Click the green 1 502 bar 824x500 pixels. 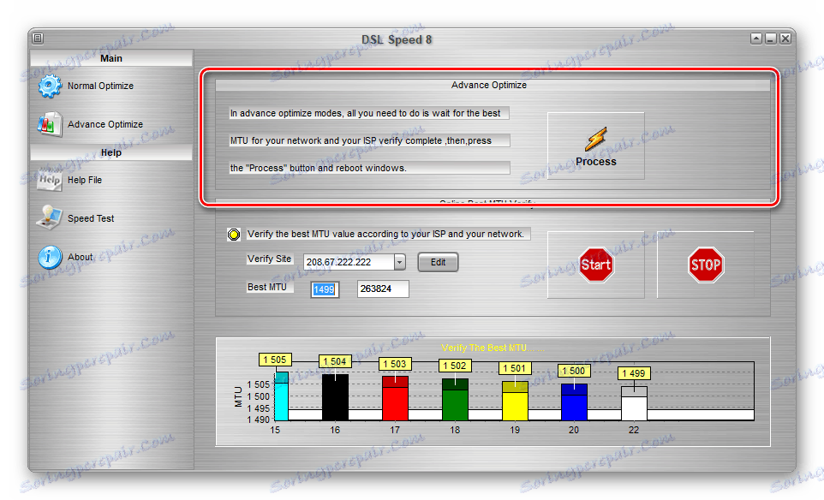[x=455, y=400]
